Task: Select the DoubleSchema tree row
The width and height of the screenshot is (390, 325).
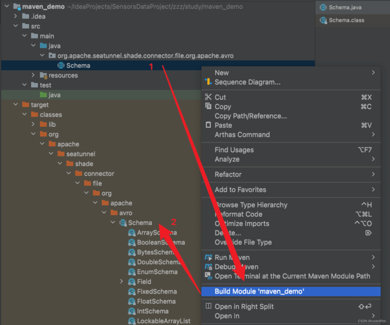Action: tap(101, 262)
